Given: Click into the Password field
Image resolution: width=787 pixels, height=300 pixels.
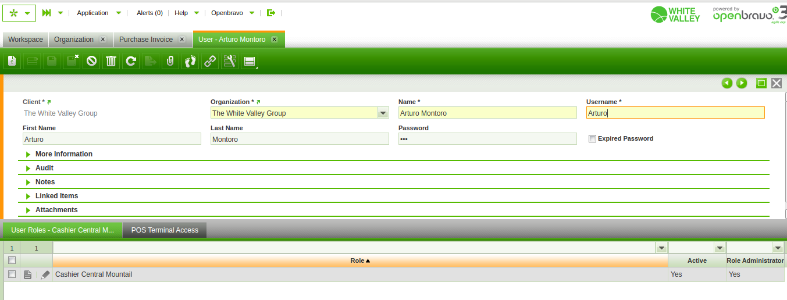Looking at the screenshot, I should pos(487,140).
